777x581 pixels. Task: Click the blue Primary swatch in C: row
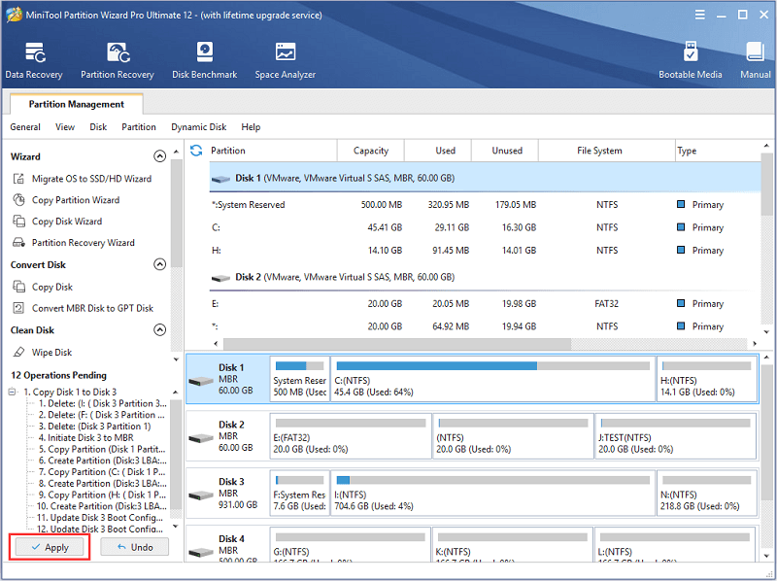point(681,226)
